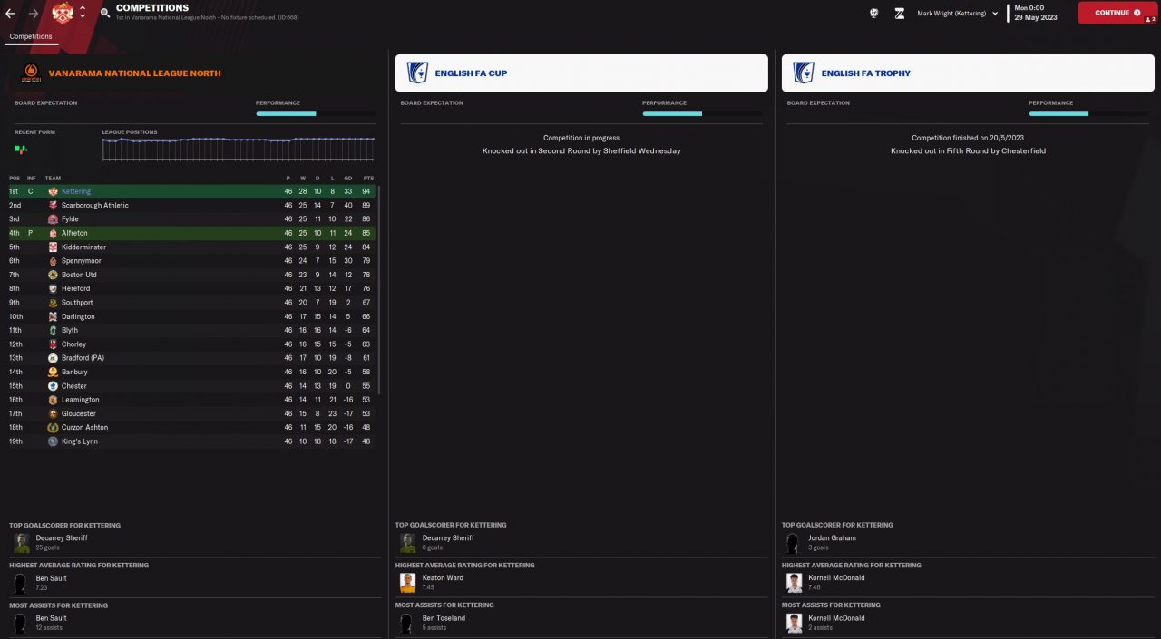
Task: Open the Kettering club badge menu
Action: (63, 13)
